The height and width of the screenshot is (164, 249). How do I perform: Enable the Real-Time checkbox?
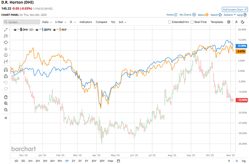point(192,22)
